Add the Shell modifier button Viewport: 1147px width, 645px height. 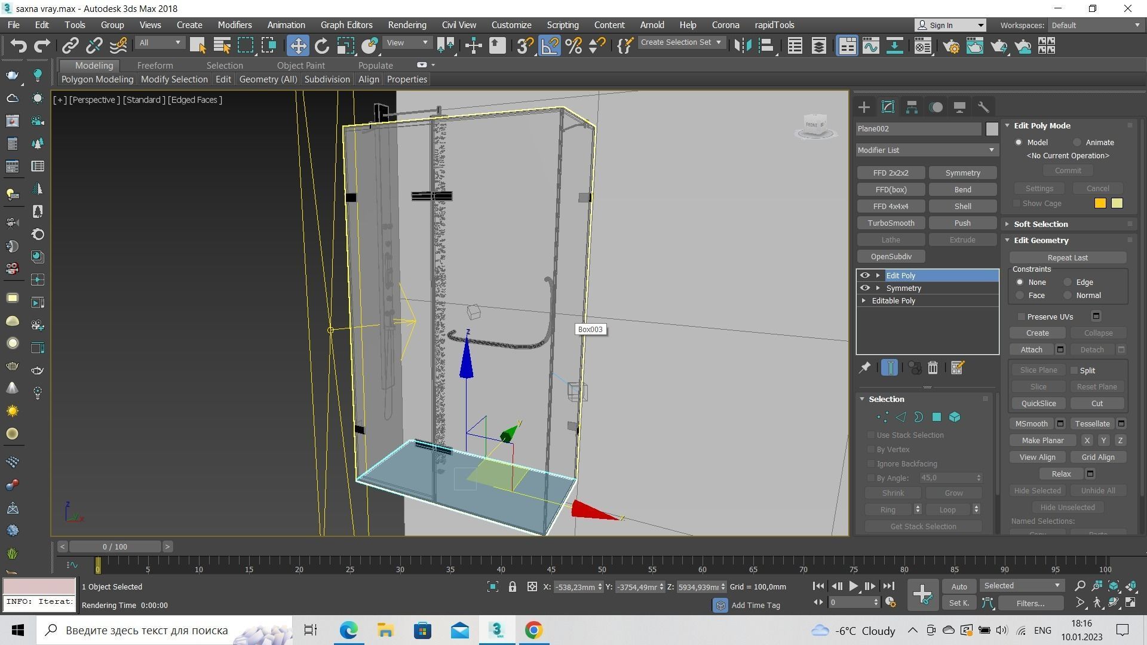click(x=962, y=206)
